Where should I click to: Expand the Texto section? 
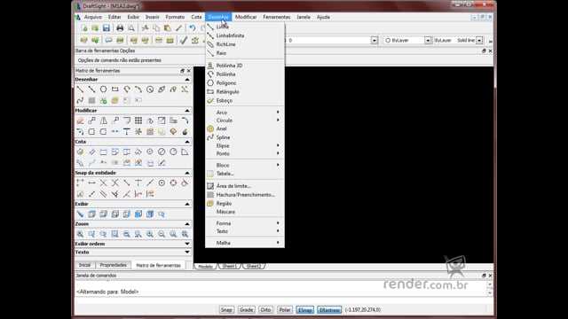coord(187,252)
